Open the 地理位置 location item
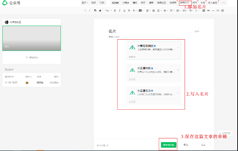The height and width of the screenshot is (151, 238). (x=161, y=3)
